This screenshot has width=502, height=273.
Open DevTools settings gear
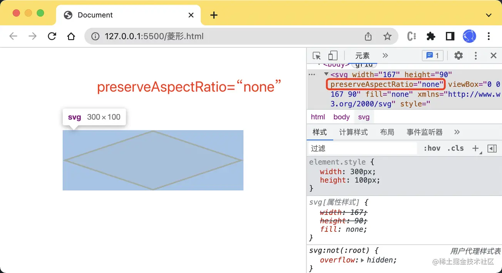(458, 55)
